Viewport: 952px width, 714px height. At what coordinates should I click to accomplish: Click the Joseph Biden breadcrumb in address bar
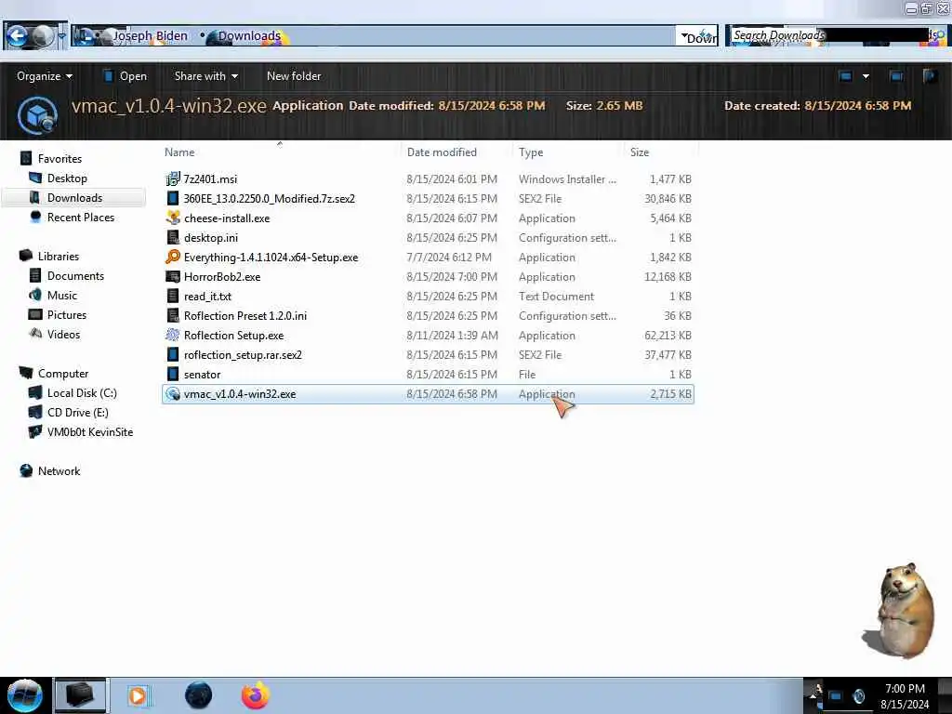tap(150, 36)
